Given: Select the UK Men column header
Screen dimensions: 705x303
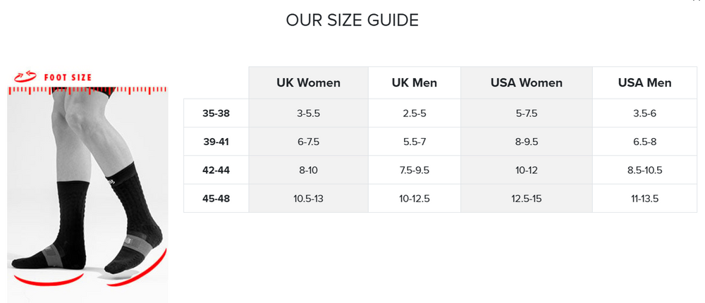Looking at the screenshot, I should pos(414,83).
